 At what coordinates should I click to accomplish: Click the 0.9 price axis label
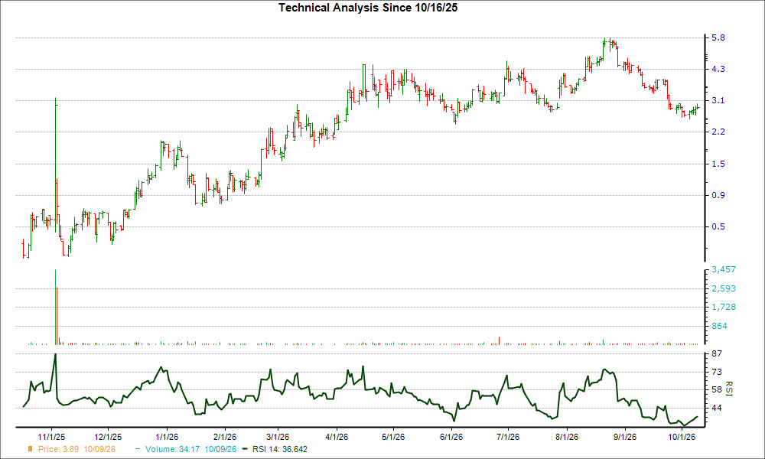(718, 195)
